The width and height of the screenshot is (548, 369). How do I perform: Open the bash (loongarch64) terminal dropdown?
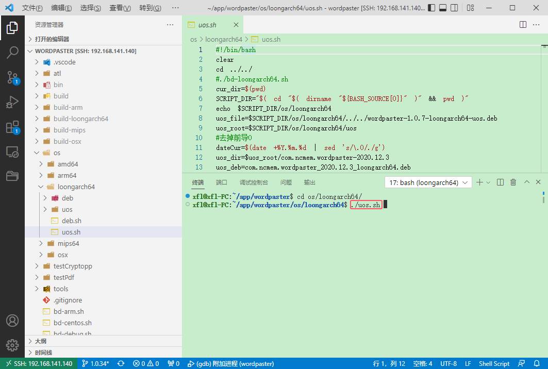pyautogui.click(x=428, y=182)
